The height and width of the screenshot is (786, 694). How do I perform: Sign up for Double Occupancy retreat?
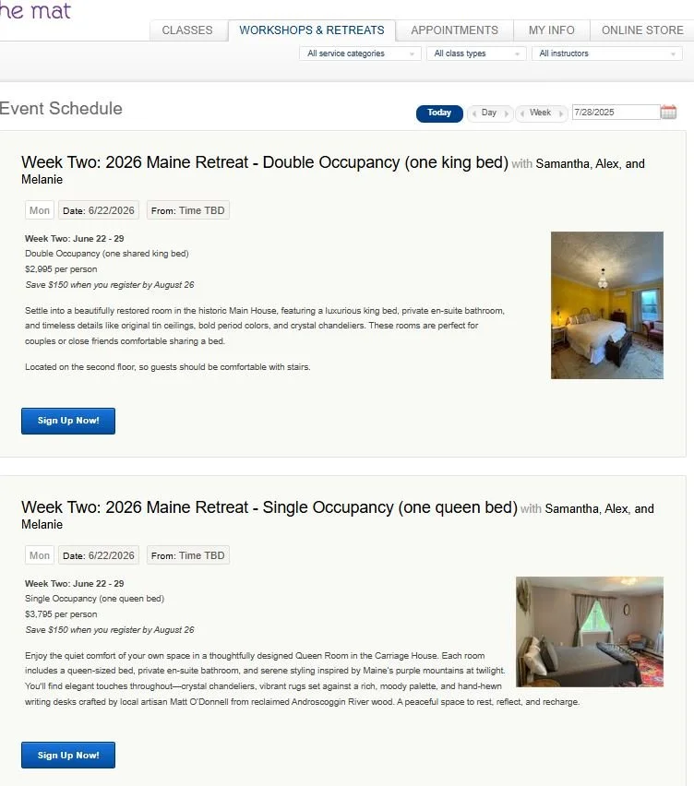(x=68, y=421)
